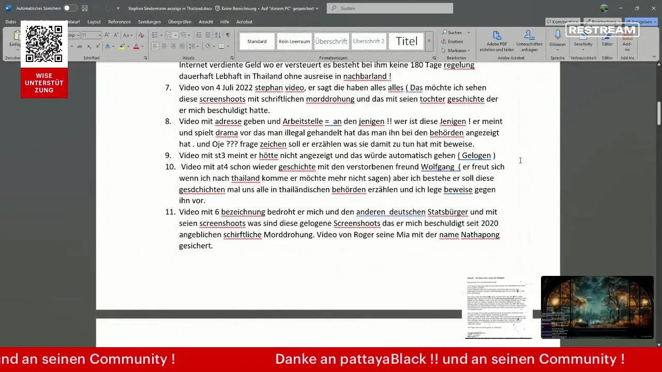The width and height of the screenshot is (662, 372).
Task: Switch to the Ansicht ribbon tab
Action: click(206, 22)
